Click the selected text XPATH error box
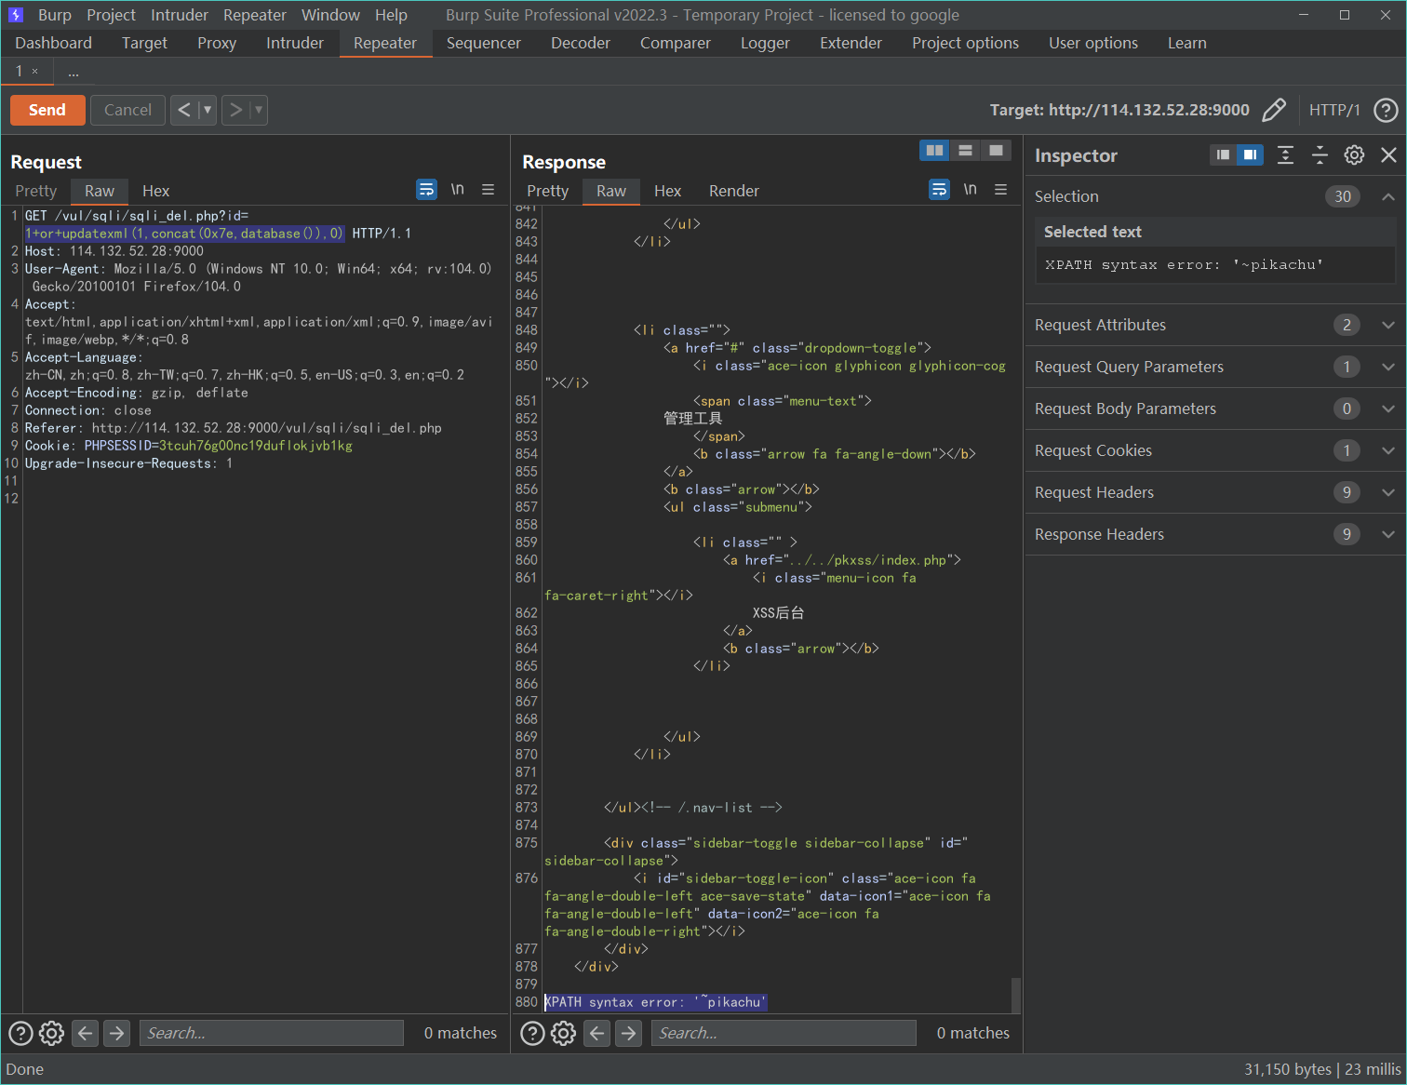This screenshot has height=1085, width=1407. [1215, 265]
